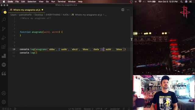This screenshot has width=195, height=110.
Task: Click the UTF-8 encoding indicator
Action: 99,109
